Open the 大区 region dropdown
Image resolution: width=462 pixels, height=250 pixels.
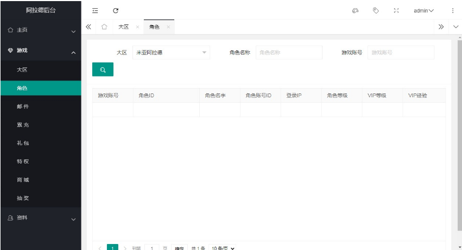tap(171, 53)
